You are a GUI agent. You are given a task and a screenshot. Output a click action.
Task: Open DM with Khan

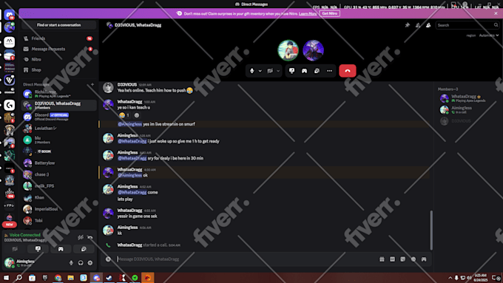58,198
